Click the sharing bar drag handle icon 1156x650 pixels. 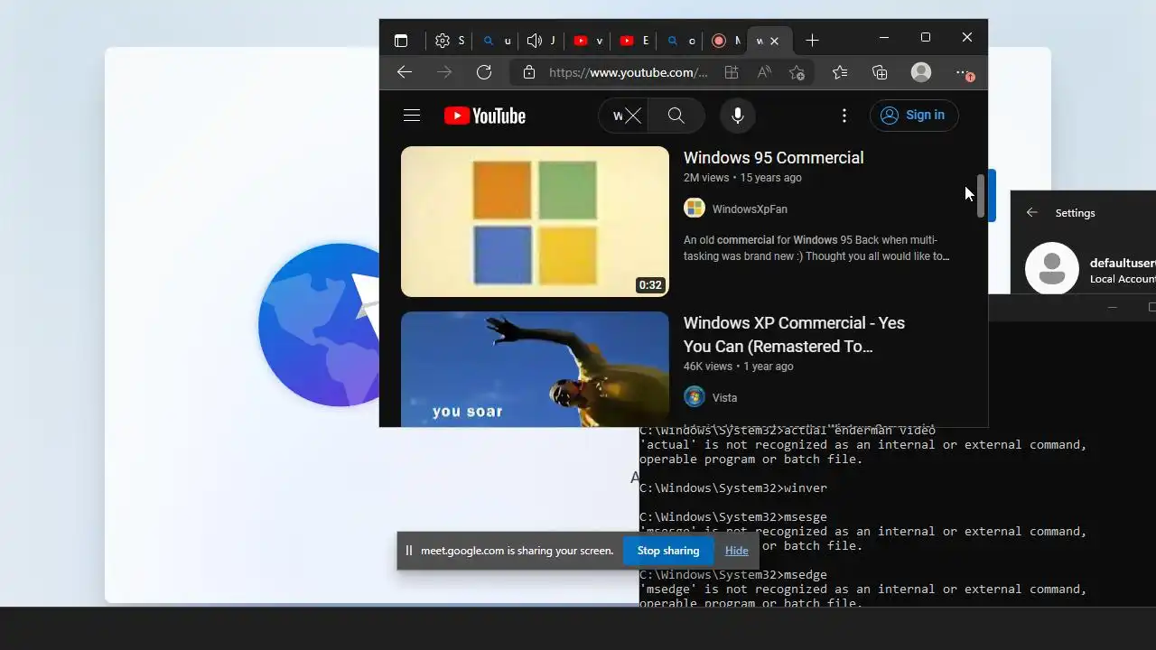tap(408, 551)
